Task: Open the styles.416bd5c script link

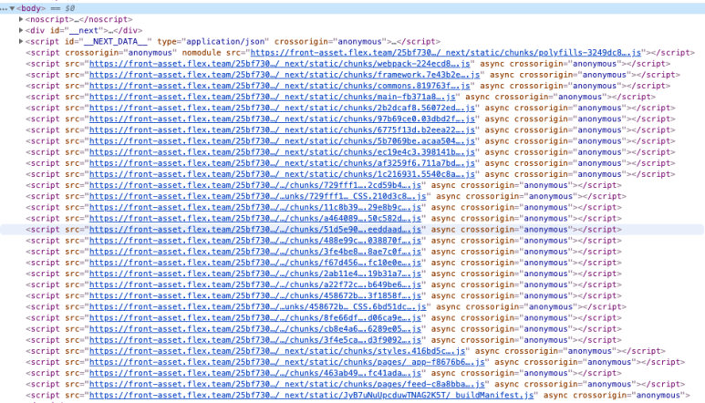Action: tap(281, 351)
